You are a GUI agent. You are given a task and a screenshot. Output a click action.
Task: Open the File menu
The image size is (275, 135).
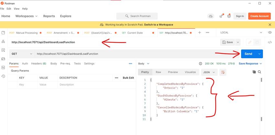click(2, 9)
